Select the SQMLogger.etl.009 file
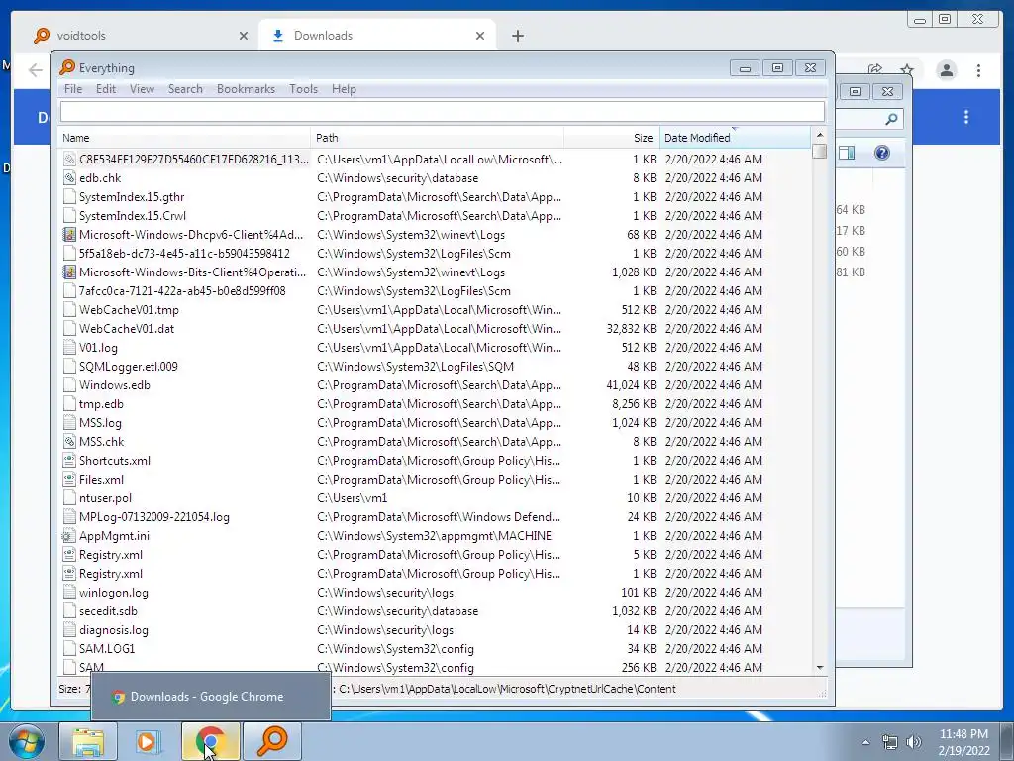1014x761 pixels. (x=128, y=367)
